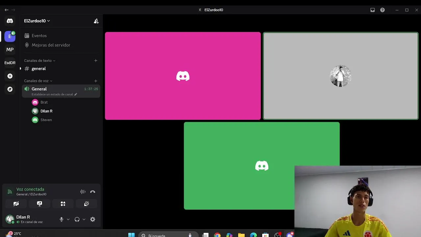Add a server with the plus icon
Viewport: 421px width, 237px height.
tap(10, 76)
